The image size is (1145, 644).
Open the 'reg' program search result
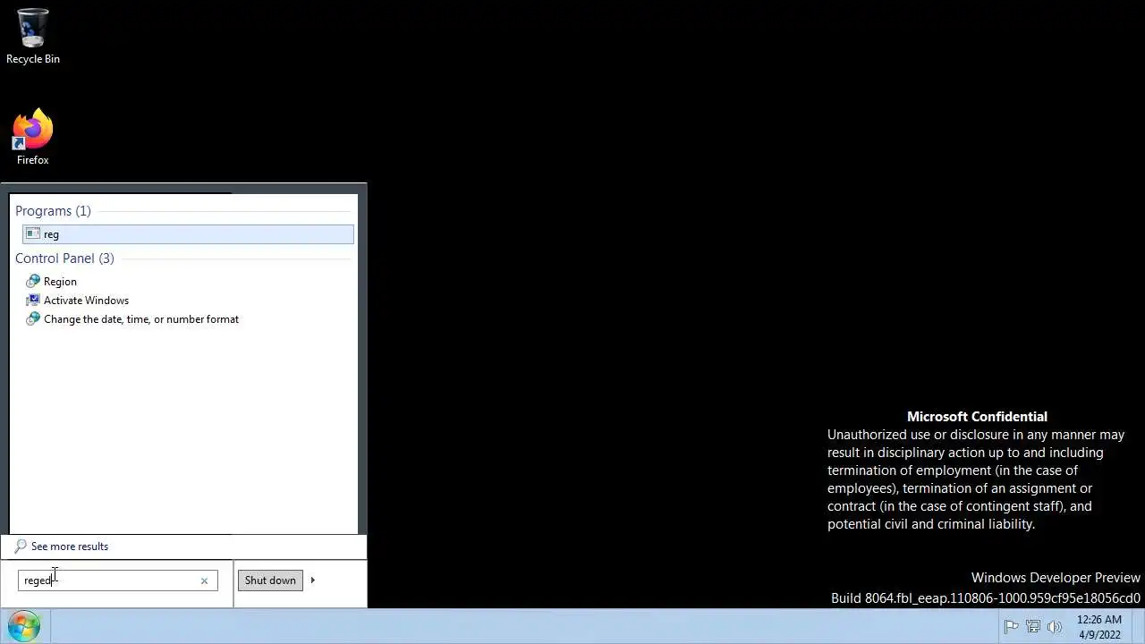188,234
